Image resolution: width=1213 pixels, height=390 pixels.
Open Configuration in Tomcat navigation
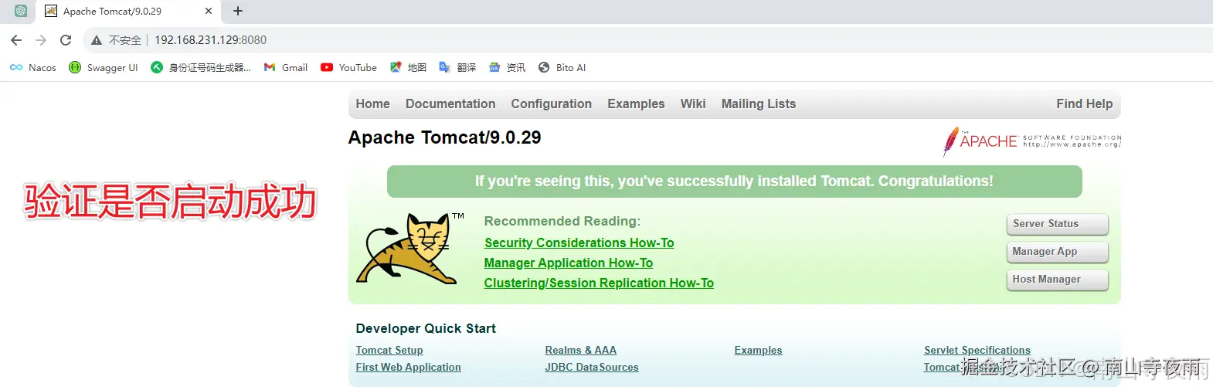pos(551,103)
